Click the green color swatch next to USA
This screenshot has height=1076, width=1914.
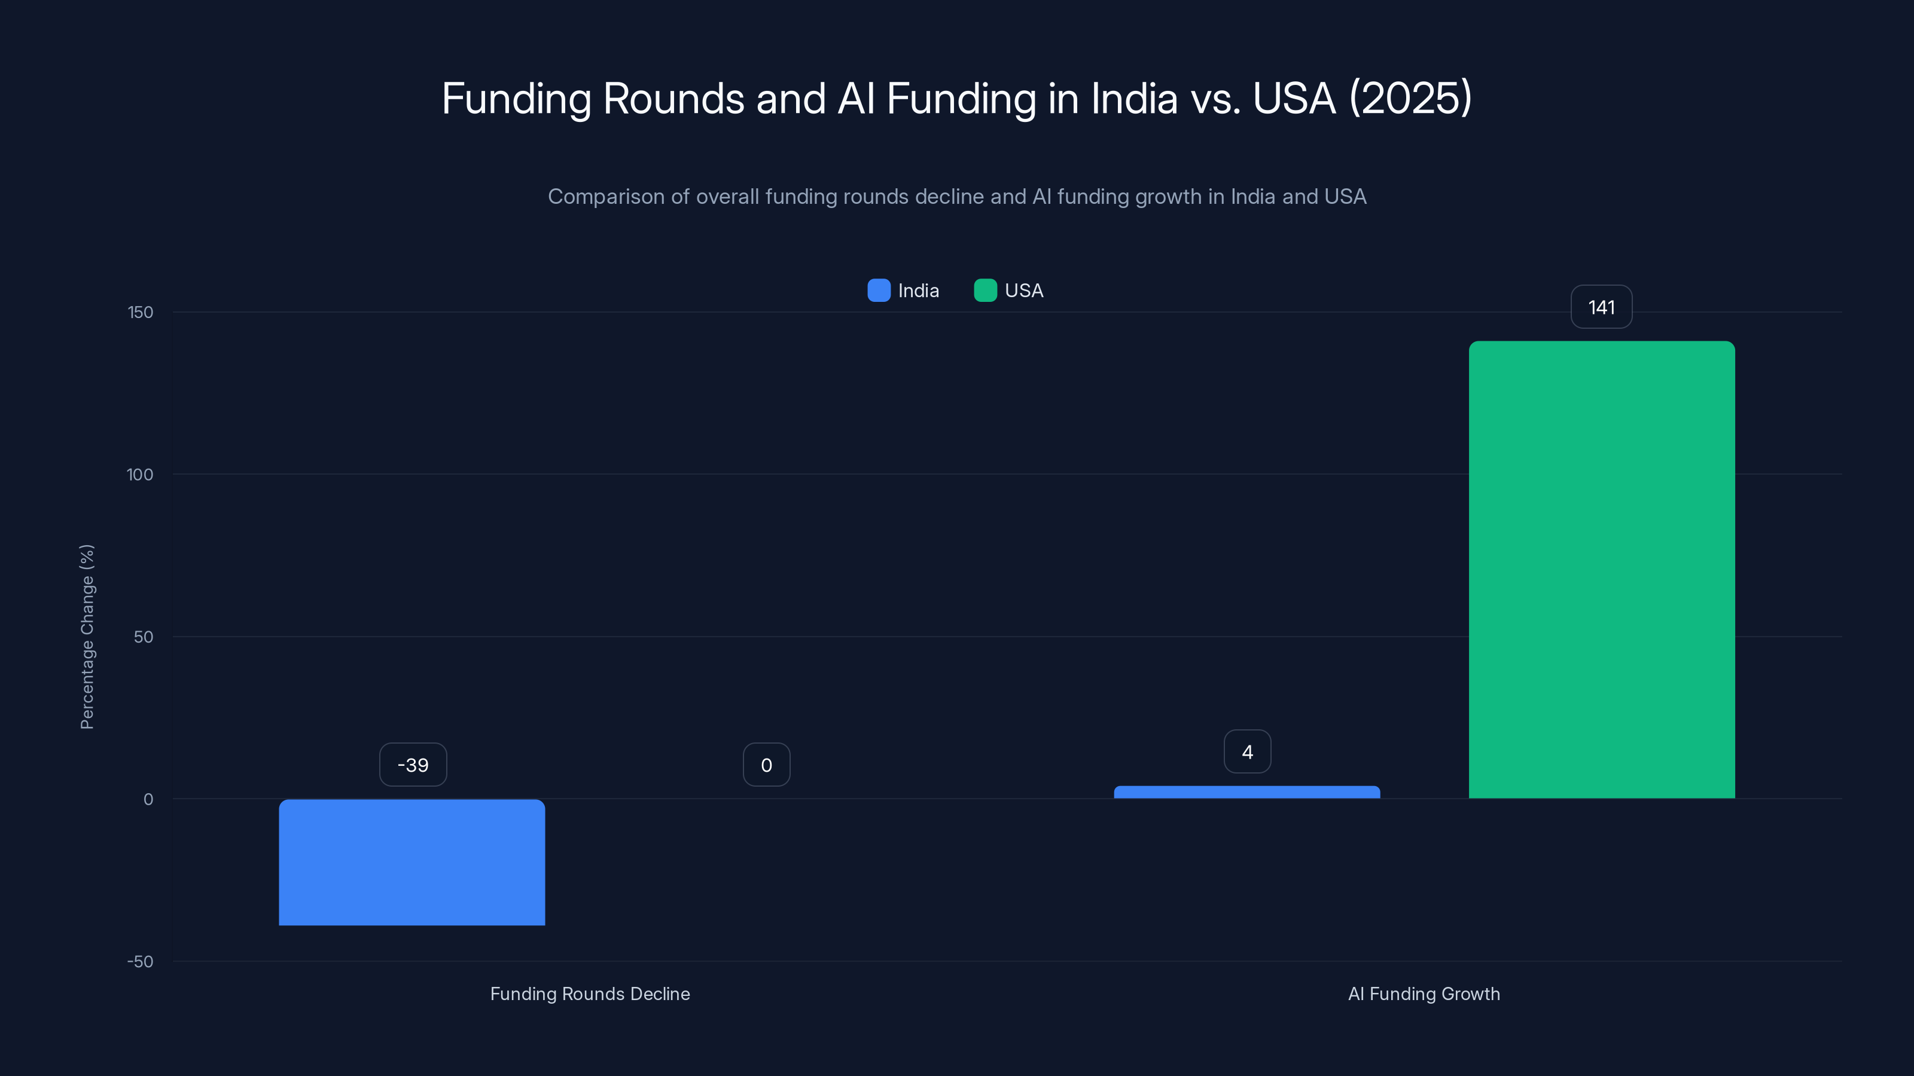[x=986, y=291]
